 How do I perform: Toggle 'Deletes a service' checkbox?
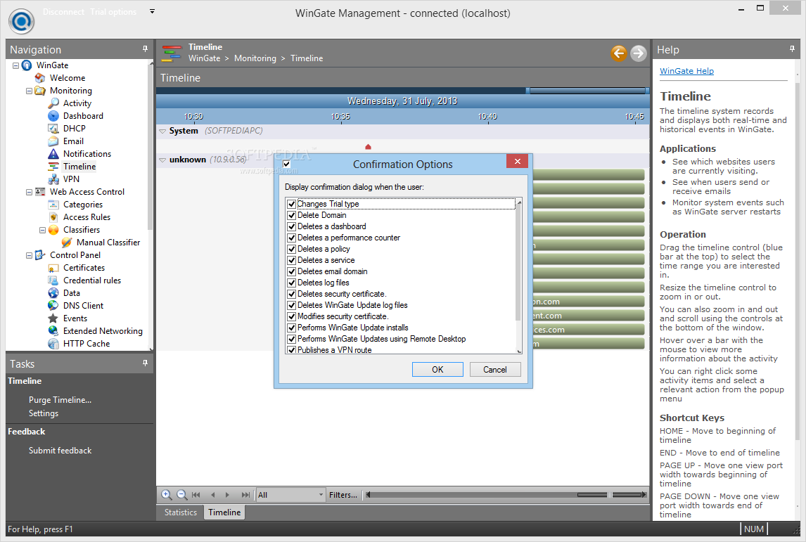[291, 261]
